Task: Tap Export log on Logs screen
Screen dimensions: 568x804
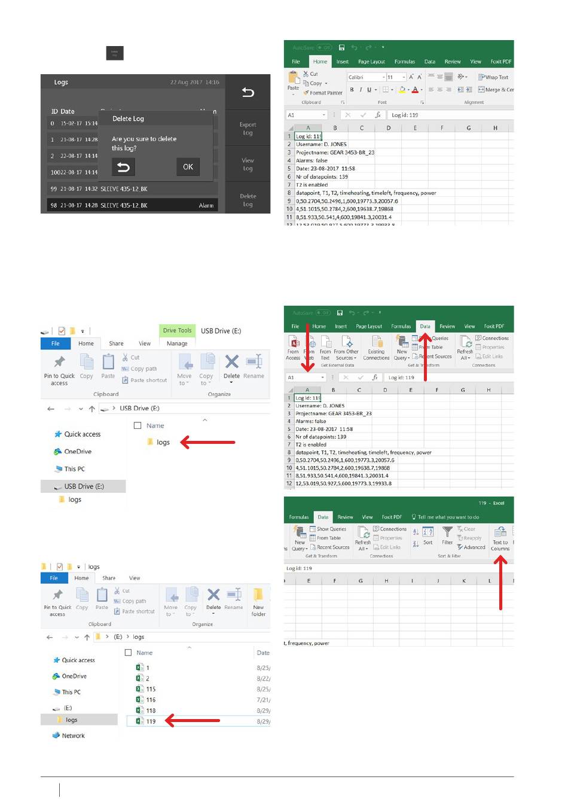Action: point(248,129)
